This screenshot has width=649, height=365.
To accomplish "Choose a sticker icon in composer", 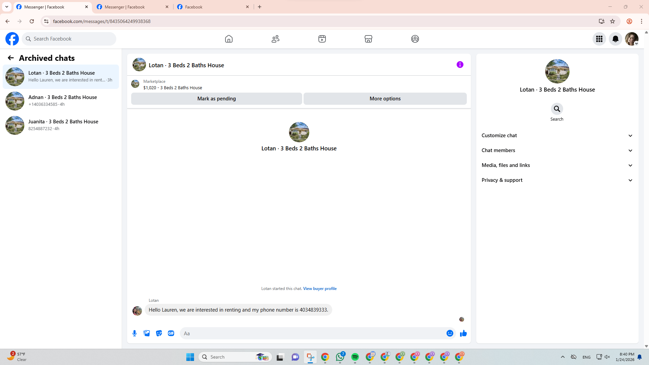I will 159,333.
